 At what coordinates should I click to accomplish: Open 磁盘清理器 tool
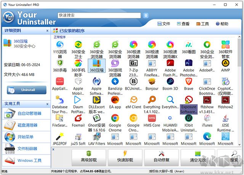(x=26, y=125)
